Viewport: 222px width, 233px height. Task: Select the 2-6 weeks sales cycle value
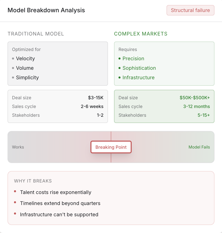point(92,106)
